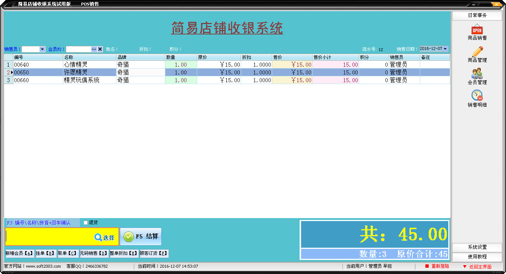Open the 系统设置 settings section
Screen dimensions: 506x274
[x=476, y=247]
